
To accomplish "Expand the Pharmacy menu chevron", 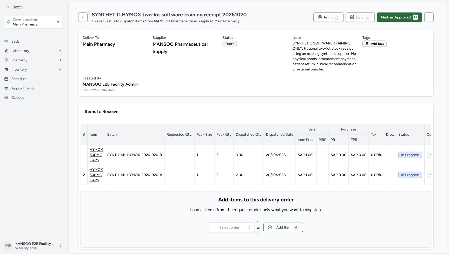I will [60, 60].
